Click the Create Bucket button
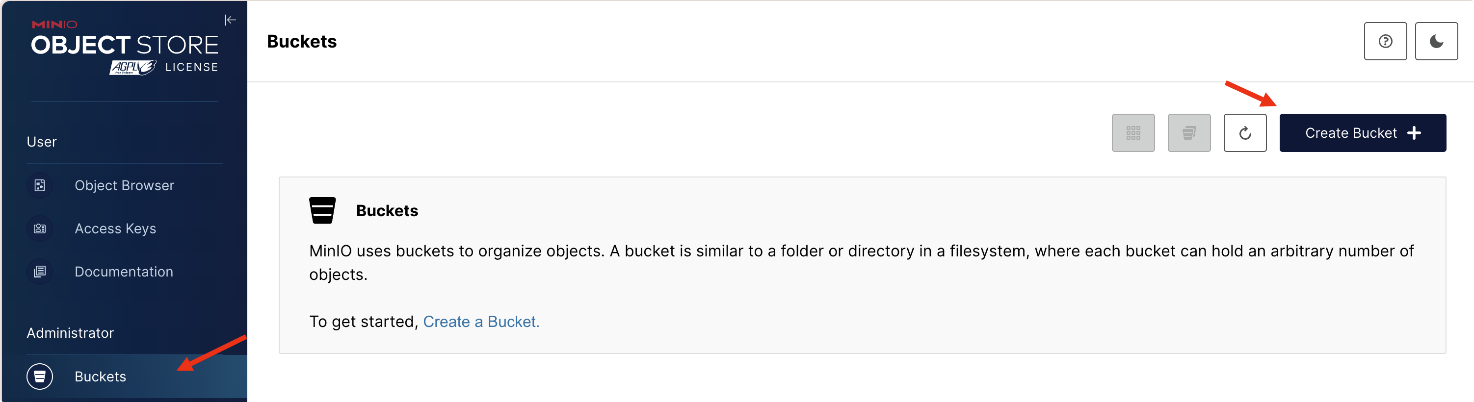 click(x=1363, y=133)
